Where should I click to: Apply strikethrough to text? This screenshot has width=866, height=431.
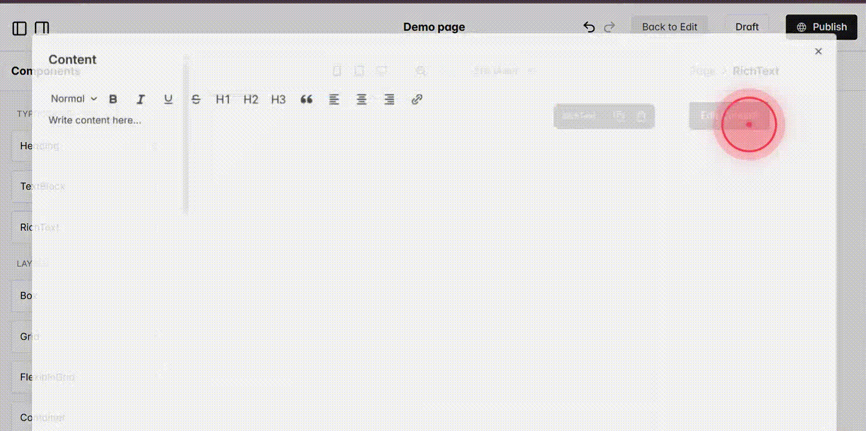coord(195,99)
